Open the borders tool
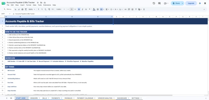 (x=98, y=9)
